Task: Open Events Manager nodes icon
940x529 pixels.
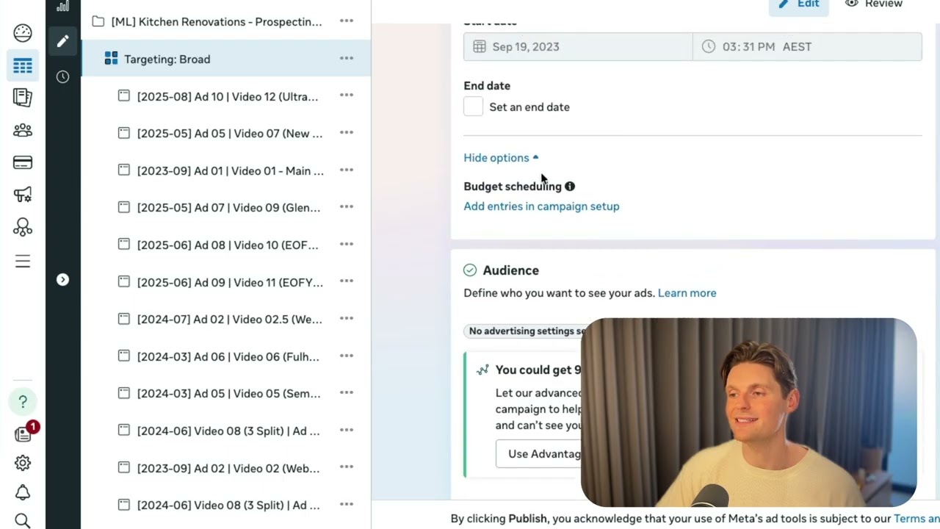Action: (23, 227)
